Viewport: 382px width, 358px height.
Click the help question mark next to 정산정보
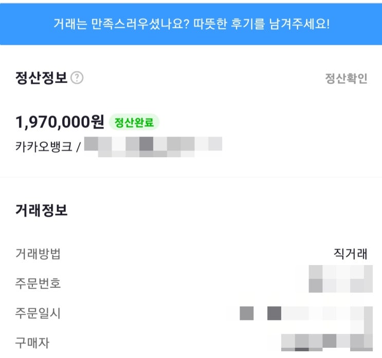(x=77, y=79)
